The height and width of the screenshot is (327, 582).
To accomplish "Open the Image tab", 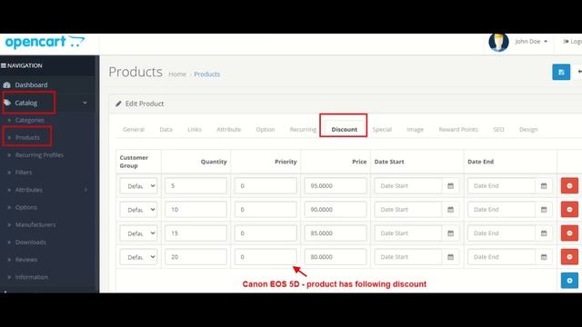I will pyautogui.click(x=415, y=129).
